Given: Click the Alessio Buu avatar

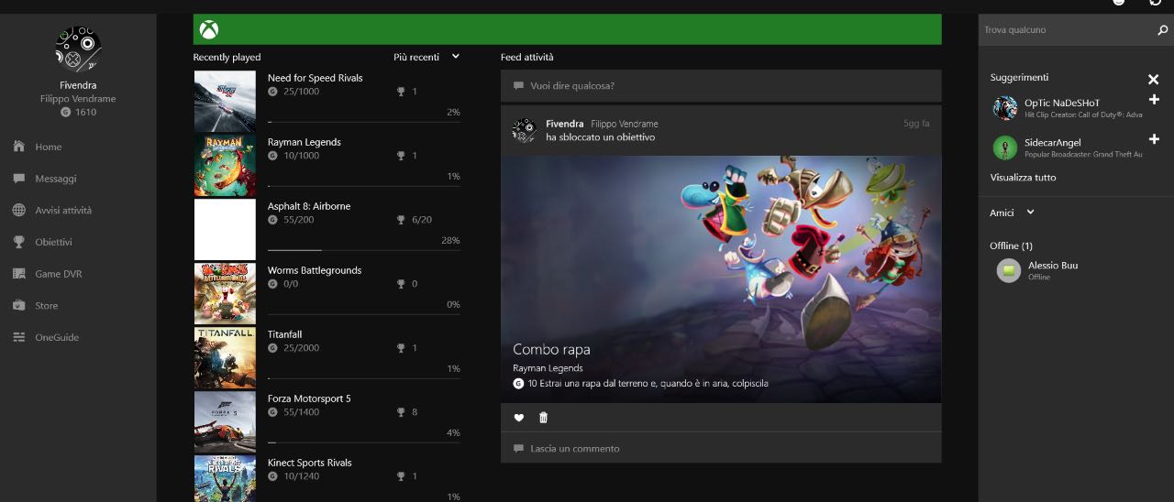Looking at the screenshot, I should [1009, 270].
